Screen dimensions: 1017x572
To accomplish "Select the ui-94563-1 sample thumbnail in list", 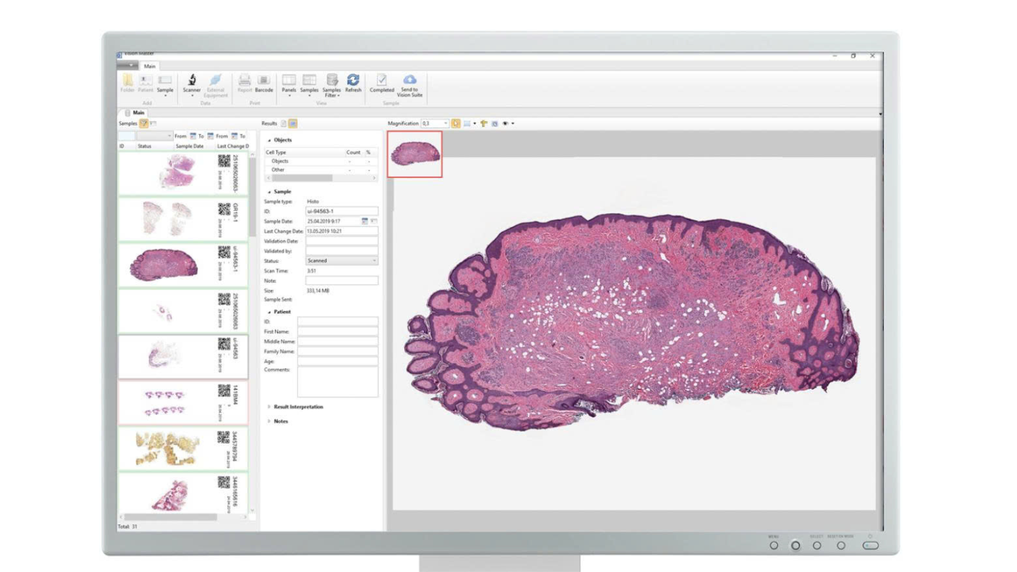I will click(165, 265).
